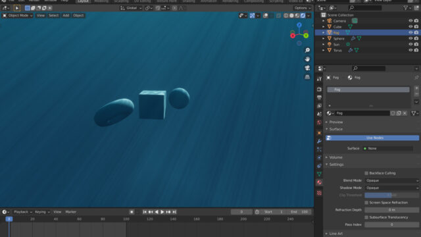Open the Particles properties tab
The image size is (421, 237).
tap(319, 149)
